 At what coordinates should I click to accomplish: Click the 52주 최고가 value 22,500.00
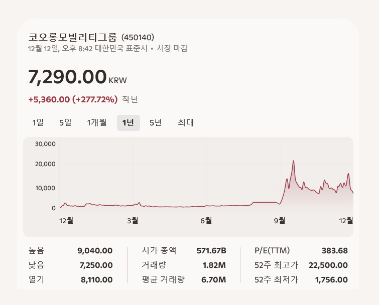[x=328, y=265]
